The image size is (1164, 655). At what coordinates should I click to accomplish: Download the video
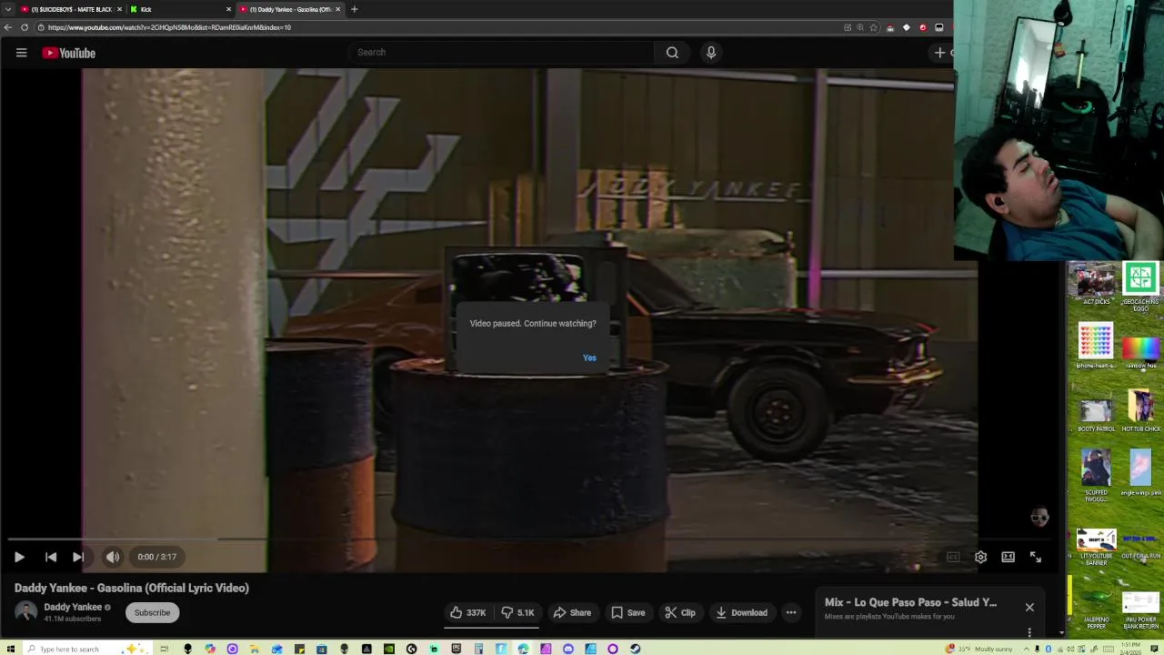coord(741,612)
